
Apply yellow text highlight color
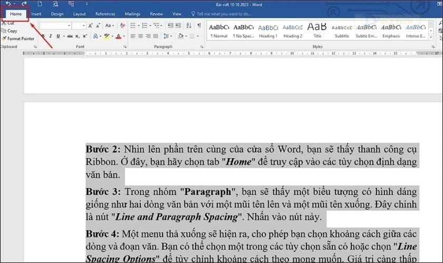(x=107, y=36)
